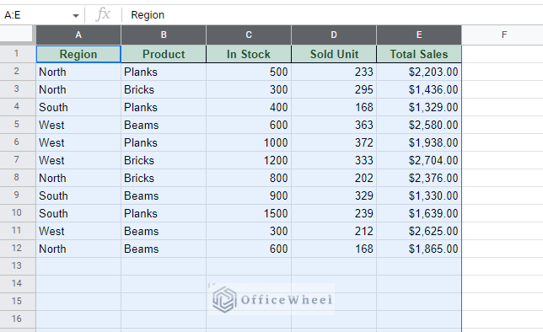This screenshot has height=332, width=543.
Task: Click the select-all corner box
Action: pos(18,35)
